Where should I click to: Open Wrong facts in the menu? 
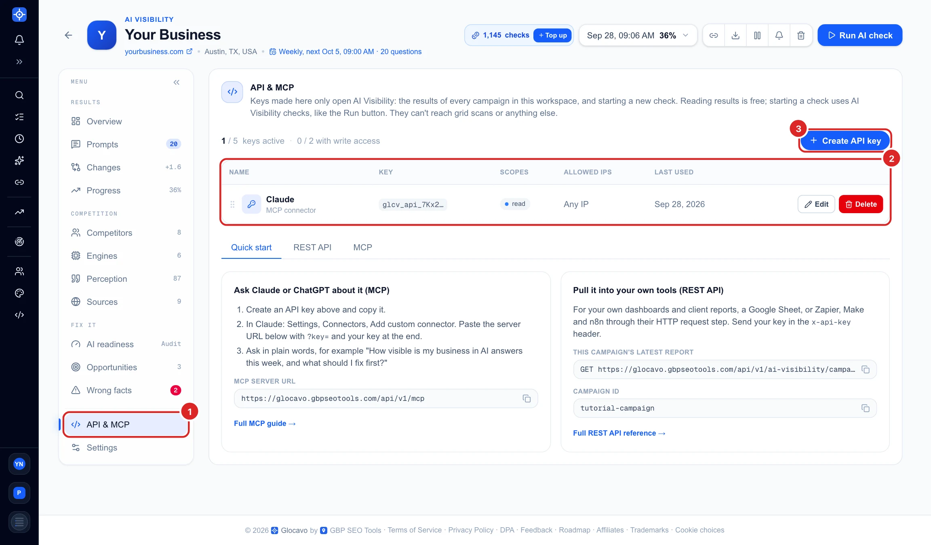[x=126, y=390]
